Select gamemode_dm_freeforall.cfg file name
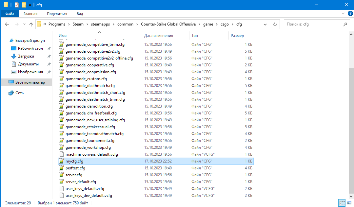 click(91, 113)
